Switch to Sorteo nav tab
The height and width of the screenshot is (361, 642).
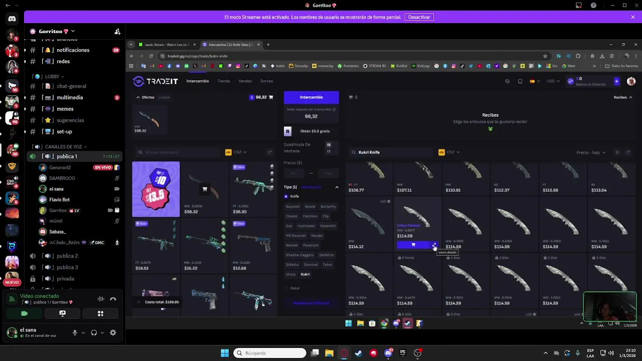point(266,81)
